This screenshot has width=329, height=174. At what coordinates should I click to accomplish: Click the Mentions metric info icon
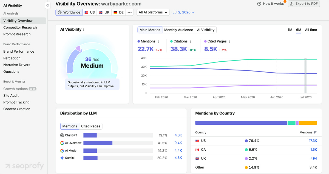pyautogui.click(x=158, y=41)
